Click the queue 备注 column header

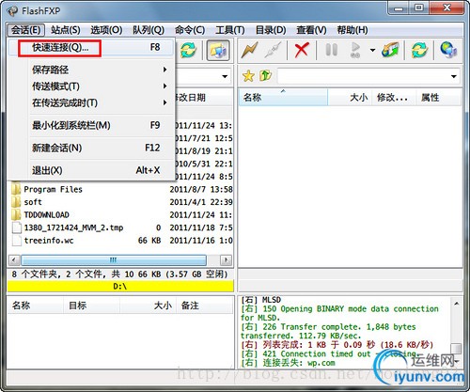tap(205, 306)
